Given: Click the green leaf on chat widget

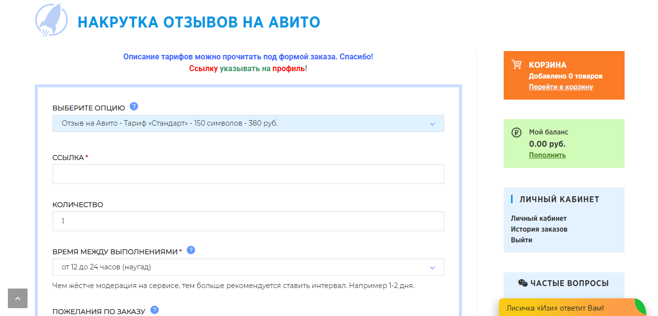Looking at the screenshot, I should (x=640, y=306).
